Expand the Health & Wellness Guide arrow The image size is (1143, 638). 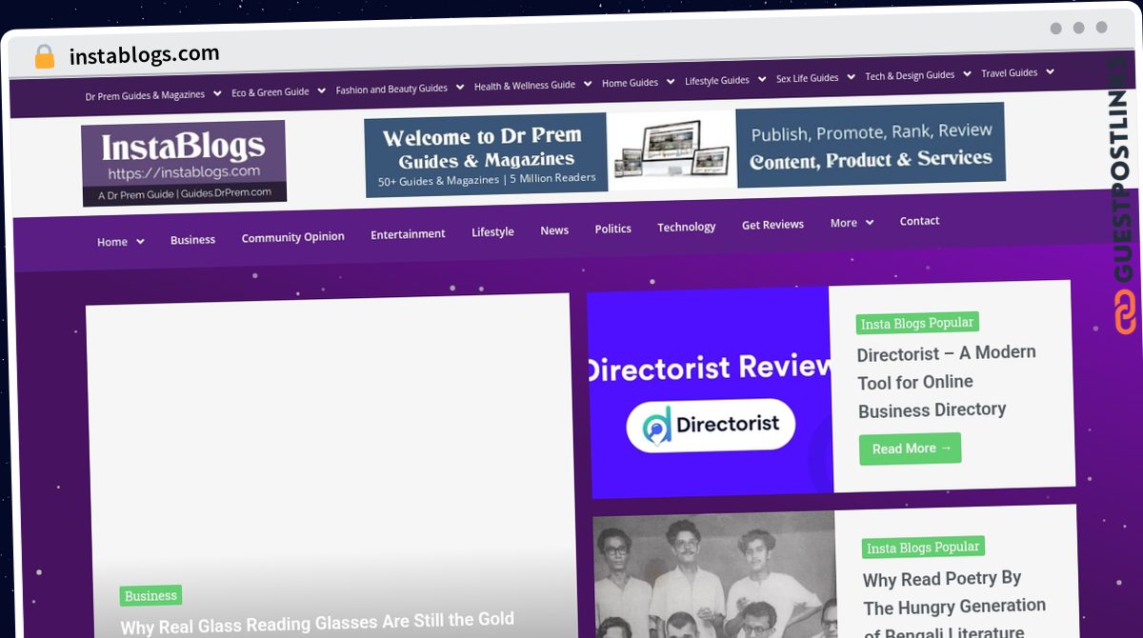pyautogui.click(x=587, y=84)
